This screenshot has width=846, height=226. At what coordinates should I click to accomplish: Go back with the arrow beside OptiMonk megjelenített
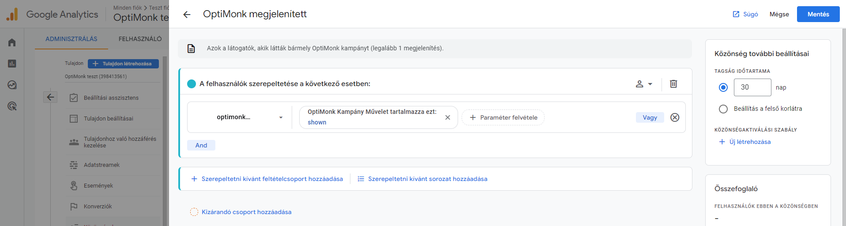187,15
